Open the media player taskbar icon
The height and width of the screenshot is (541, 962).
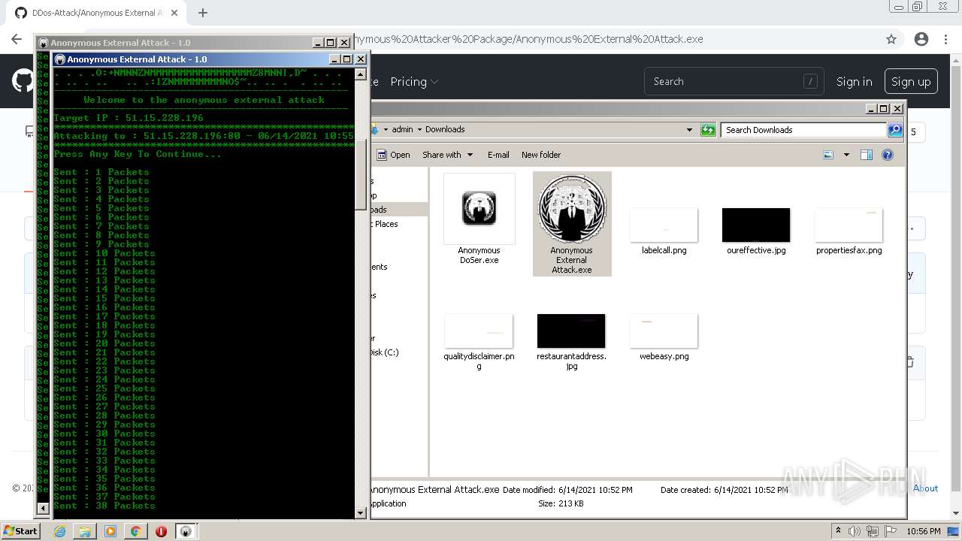tap(110, 531)
